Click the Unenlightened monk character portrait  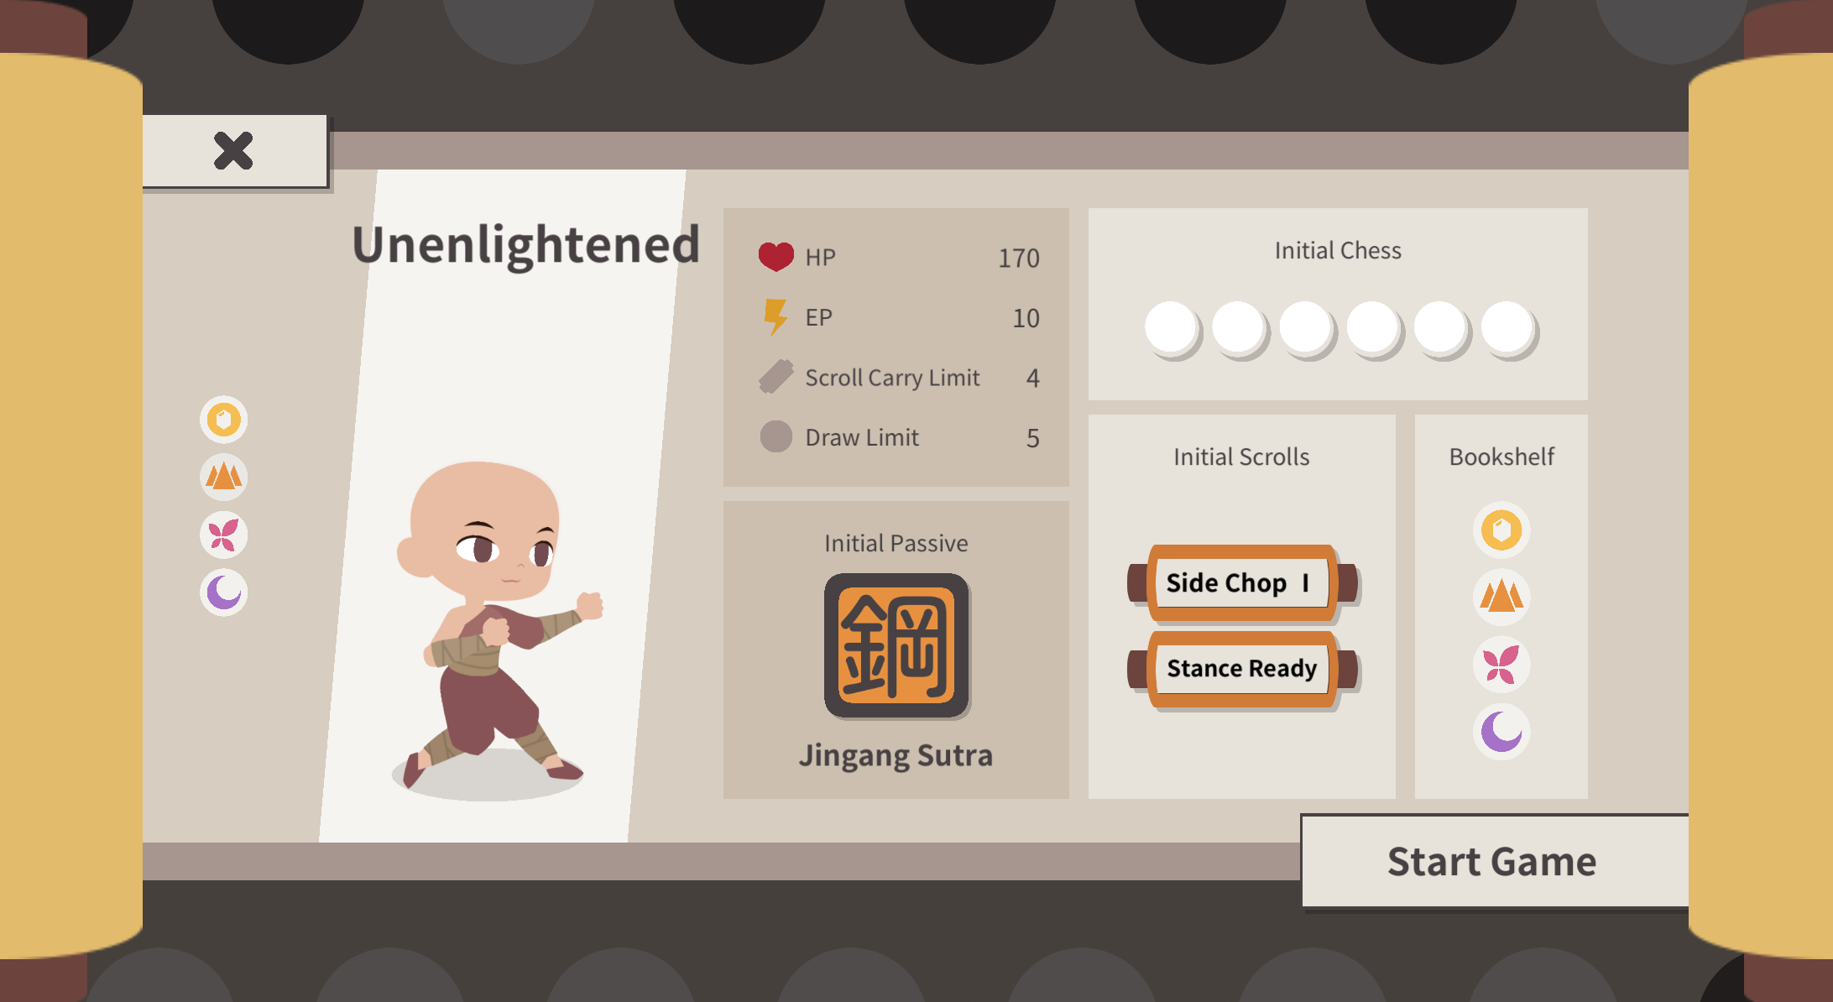(493, 625)
